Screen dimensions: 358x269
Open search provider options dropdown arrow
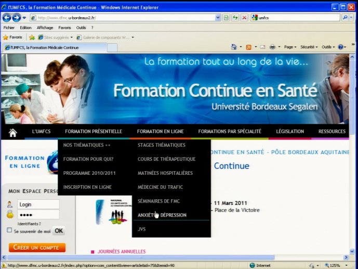tap(352, 18)
